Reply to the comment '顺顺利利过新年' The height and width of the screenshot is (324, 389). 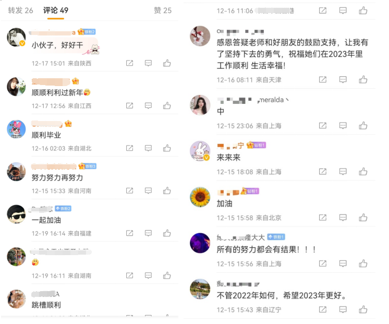click(x=148, y=105)
